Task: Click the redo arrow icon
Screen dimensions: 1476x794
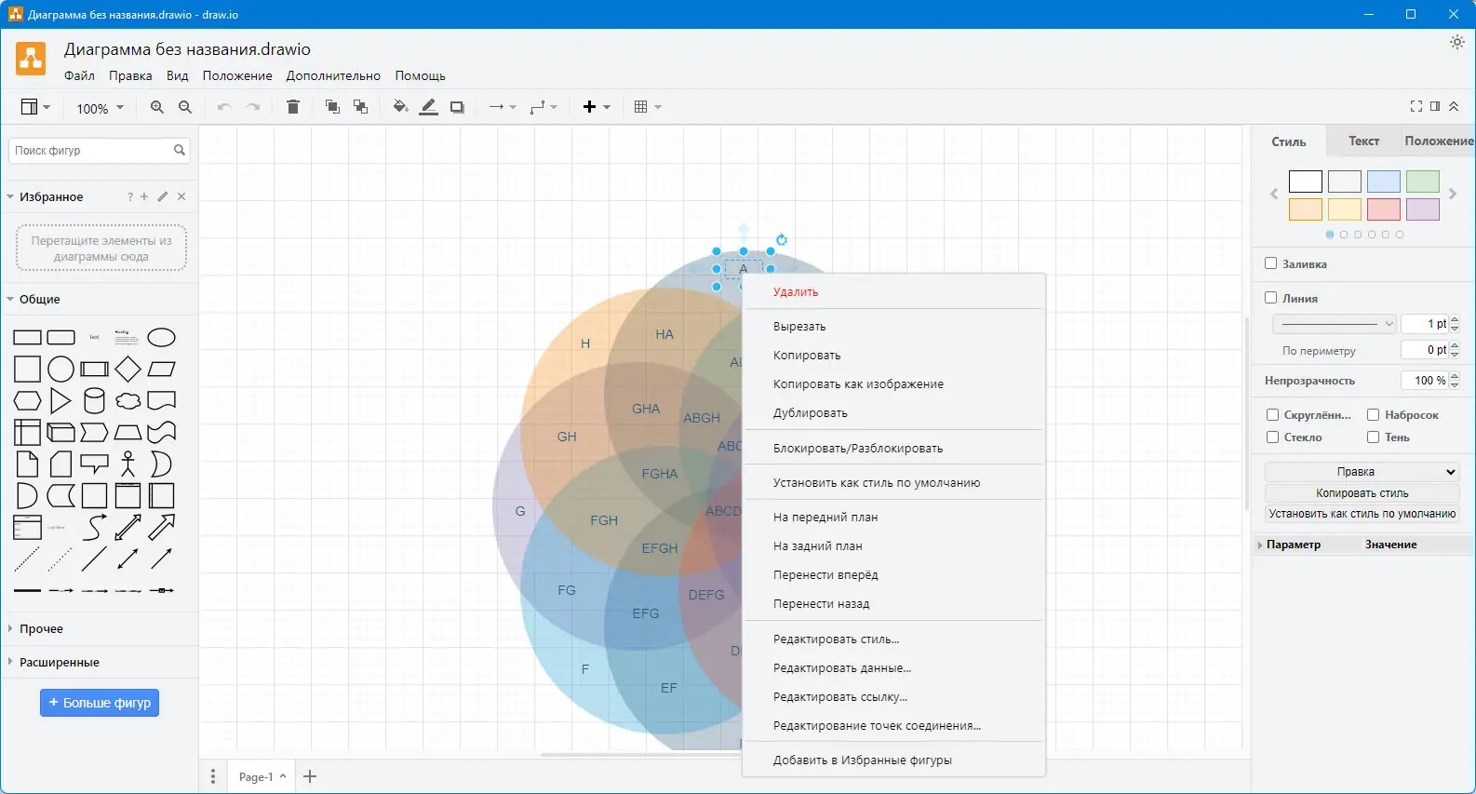Action: click(253, 107)
